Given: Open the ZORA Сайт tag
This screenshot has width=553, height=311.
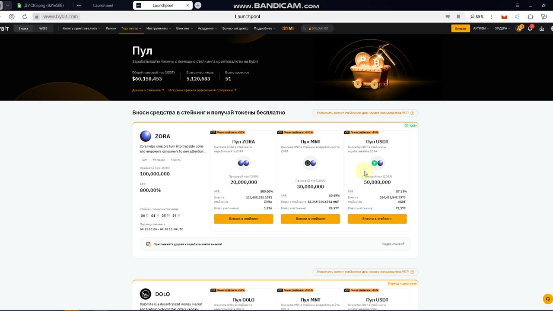Looking at the screenshot, I should [x=145, y=160].
